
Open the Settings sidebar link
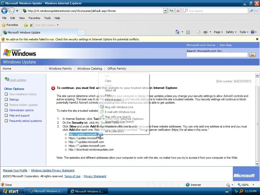(x=14, y=100)
